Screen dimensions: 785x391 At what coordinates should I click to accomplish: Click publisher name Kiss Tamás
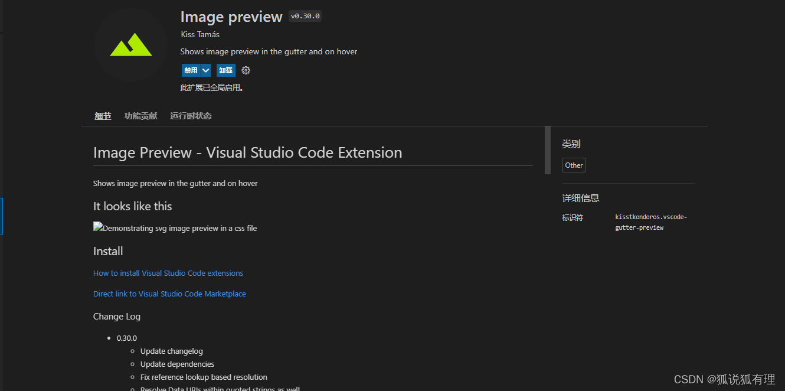(200, 34)
